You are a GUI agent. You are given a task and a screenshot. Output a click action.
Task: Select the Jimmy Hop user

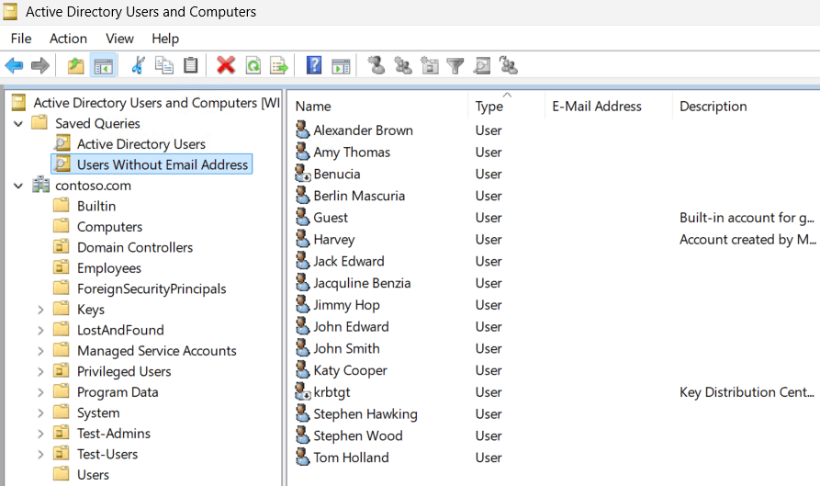[x=346, y=305]
